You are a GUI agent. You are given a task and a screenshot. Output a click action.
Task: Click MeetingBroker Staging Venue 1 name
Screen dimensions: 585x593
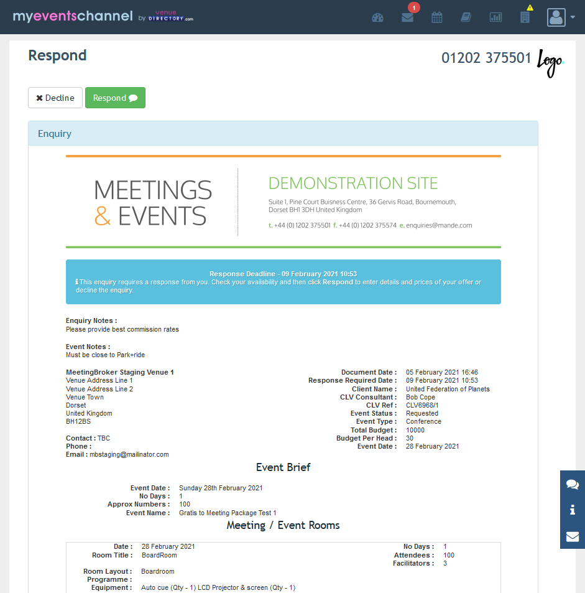[x=120, y=373]
